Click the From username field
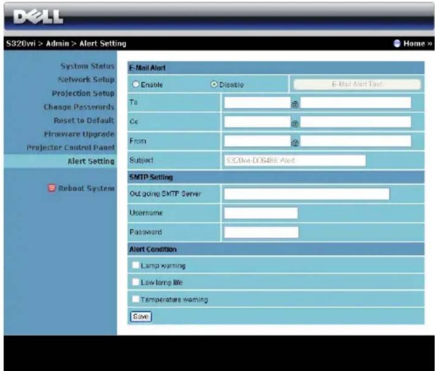Image resolution: width=435 pixels, height=371 pixels. [257, 141]
